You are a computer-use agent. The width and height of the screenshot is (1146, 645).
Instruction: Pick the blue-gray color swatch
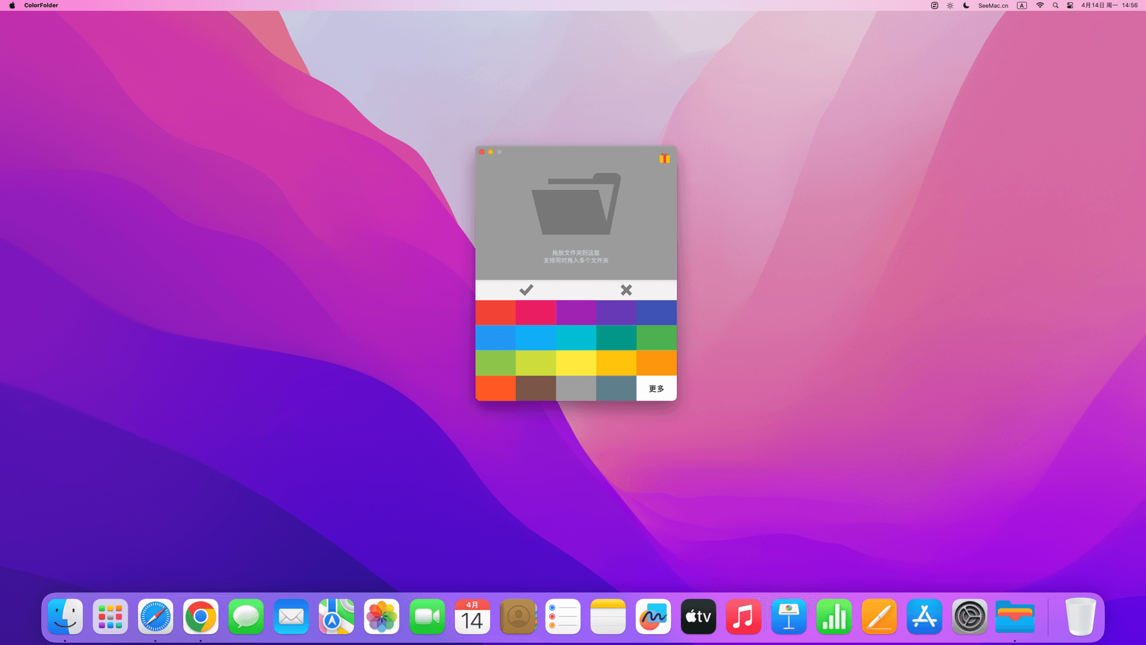pos(617,388)
